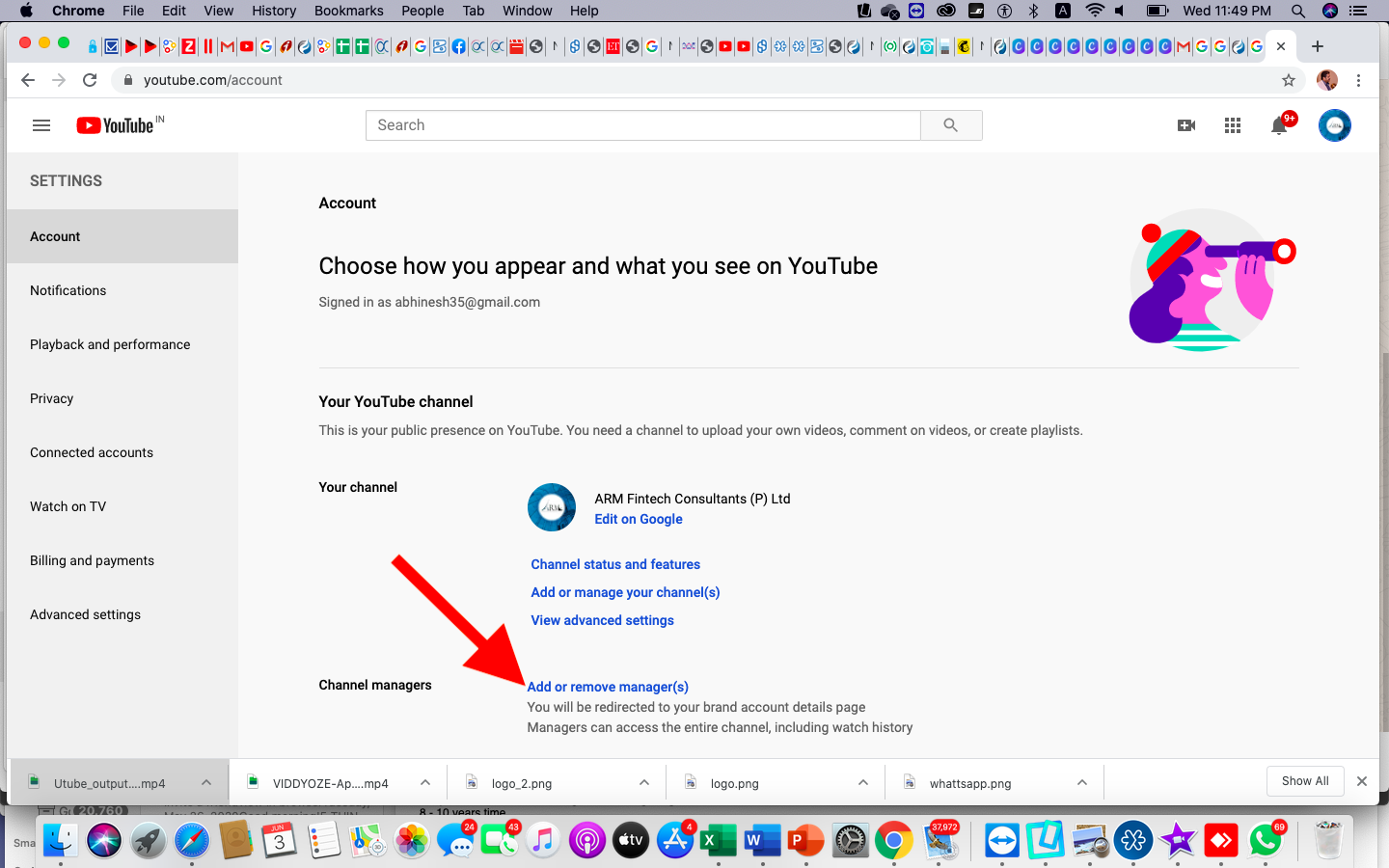Focus the YouTube search field

pos(643,125)
